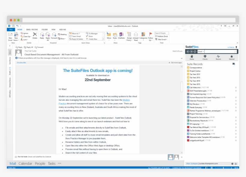
Task: Star the Cat Video.mov file
Action: 236,87
